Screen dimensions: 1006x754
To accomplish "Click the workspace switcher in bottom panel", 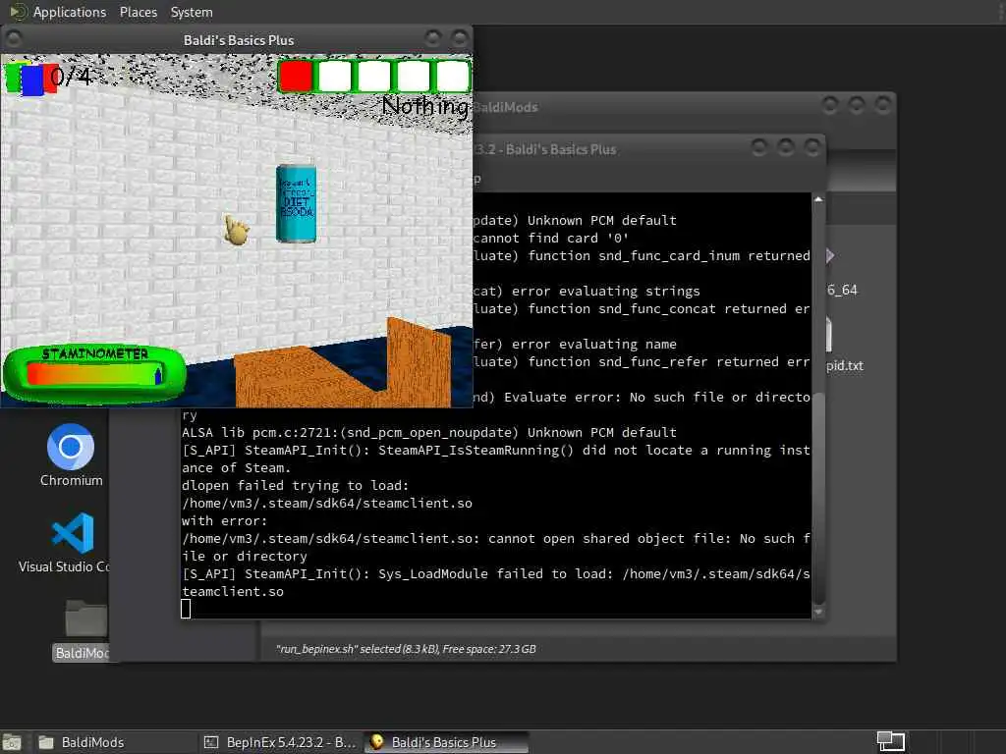I will click(x=890, y=742).
